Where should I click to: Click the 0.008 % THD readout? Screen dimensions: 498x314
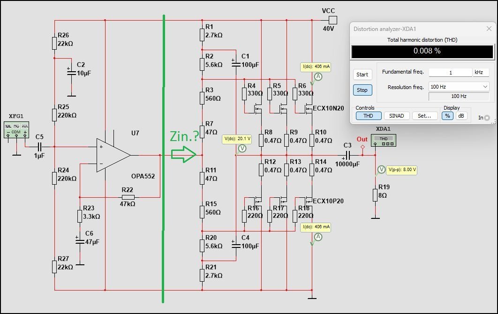tap(423, 51)
